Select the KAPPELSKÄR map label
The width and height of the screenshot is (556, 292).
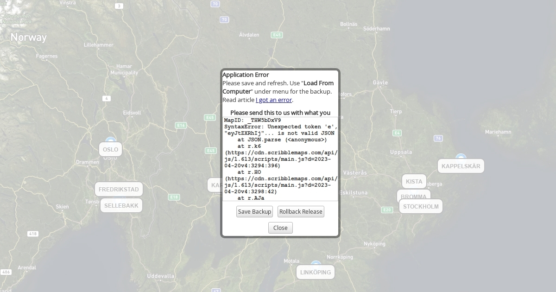point(461,166)
